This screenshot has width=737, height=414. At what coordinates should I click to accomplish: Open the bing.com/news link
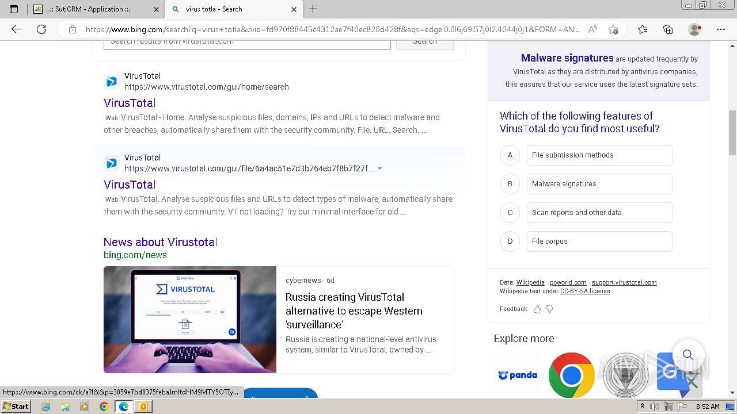[135, 255]
